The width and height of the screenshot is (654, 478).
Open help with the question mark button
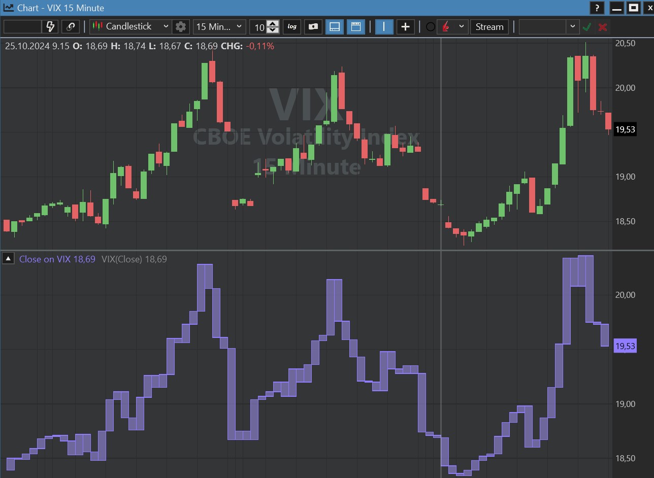[x=598, y=8]
